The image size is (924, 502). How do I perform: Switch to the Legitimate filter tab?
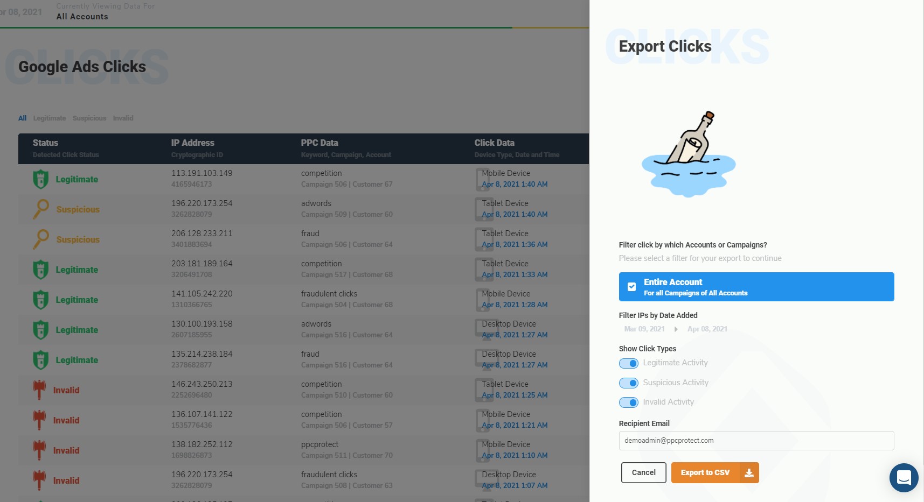pos(50,118)
